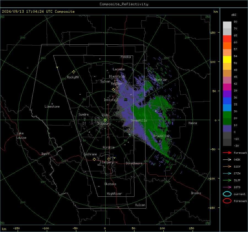Click the Sundre town label
This screenshot has width=248, height=232.
coord(83,114)
